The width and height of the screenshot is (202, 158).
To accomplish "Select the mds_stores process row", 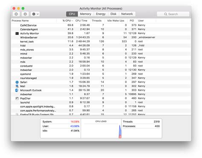I will coord(101,50).
